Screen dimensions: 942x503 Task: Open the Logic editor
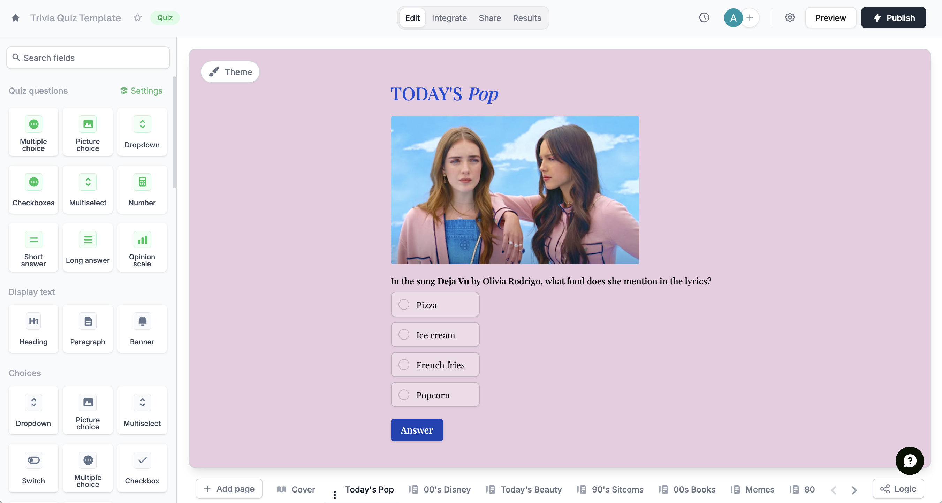[898, 489]
